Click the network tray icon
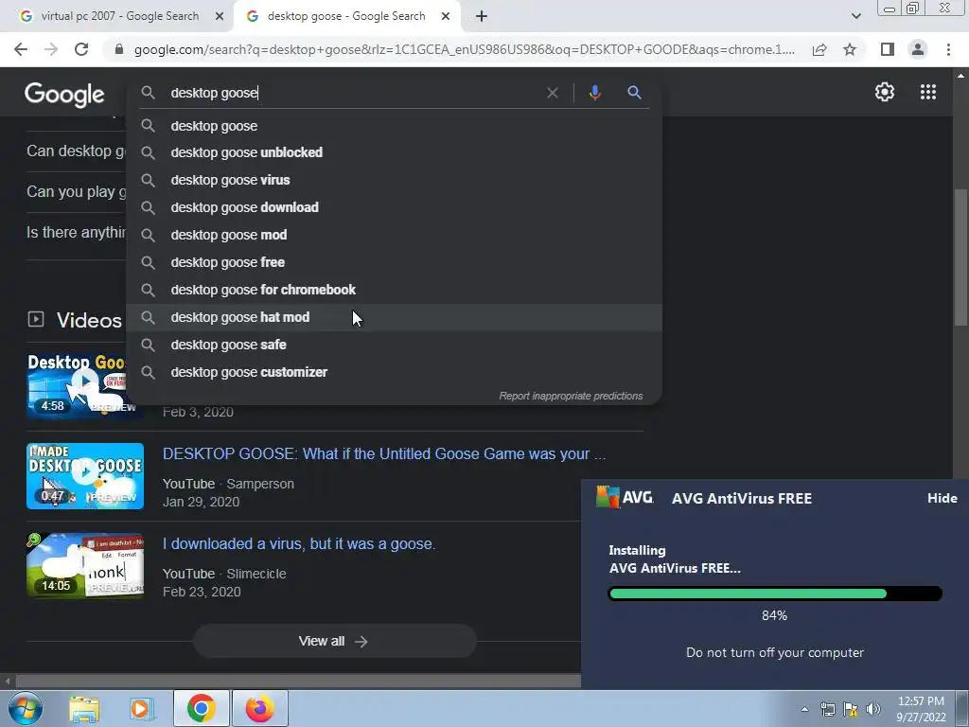The width and height of the screenshot is (969, 727). [x=827, y=709]
